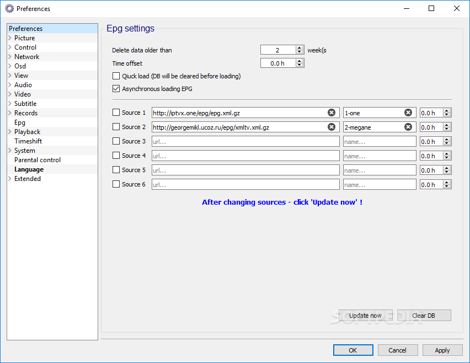Click the Source 5 url field
The height and width of the screenshot is (363, 470).
point(245,170)
